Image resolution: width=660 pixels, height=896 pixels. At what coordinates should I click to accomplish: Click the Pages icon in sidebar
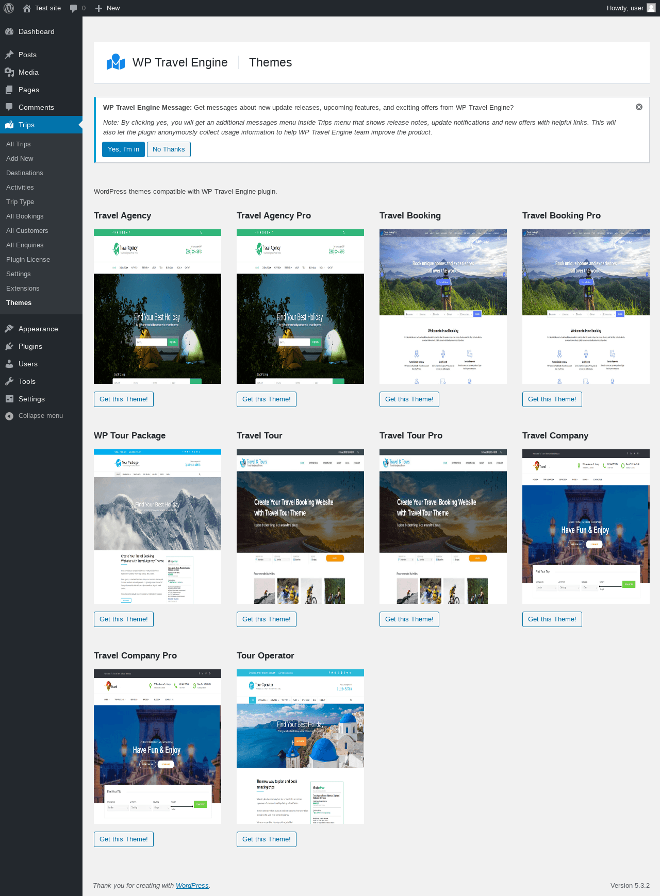point(9,90)
